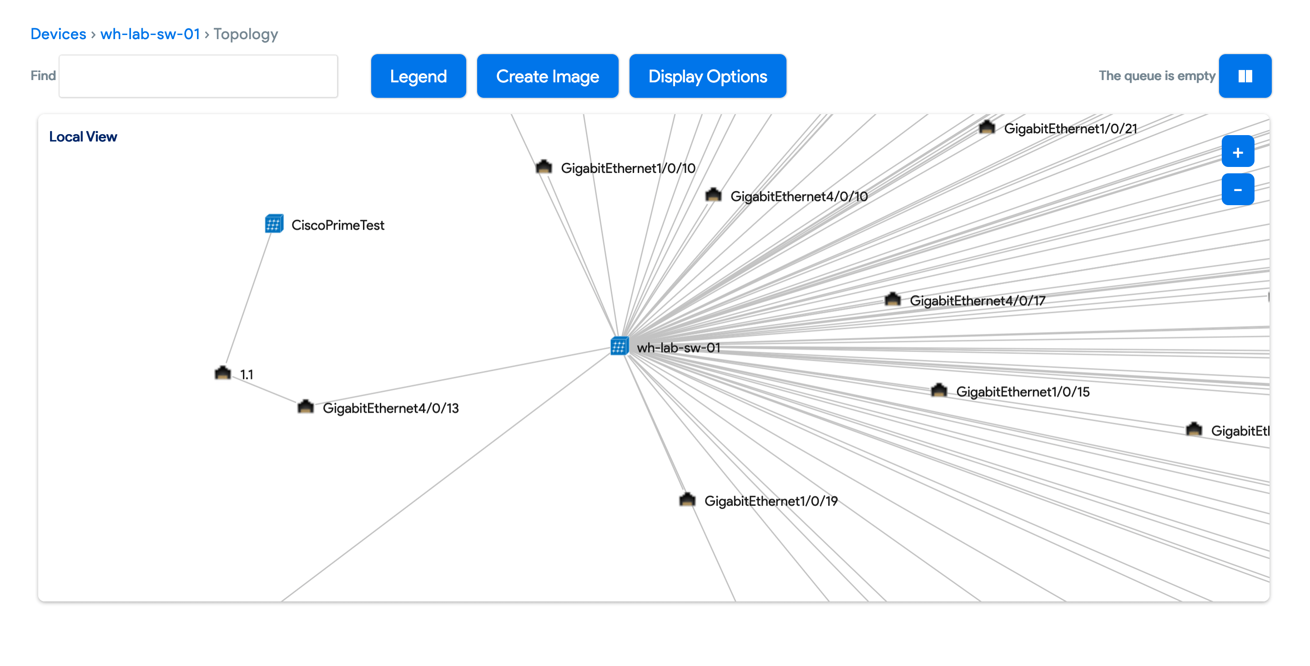The height and width of the screenshot is (666, 1310).
Task: Open the Legend panel
Action: tap(418, 76)
